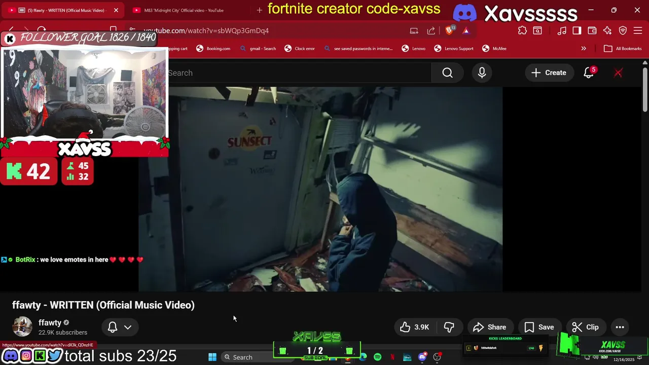Screen dimensions: 649x365
Task: Open the saved passwords bookmark
Action: (358, 49)
